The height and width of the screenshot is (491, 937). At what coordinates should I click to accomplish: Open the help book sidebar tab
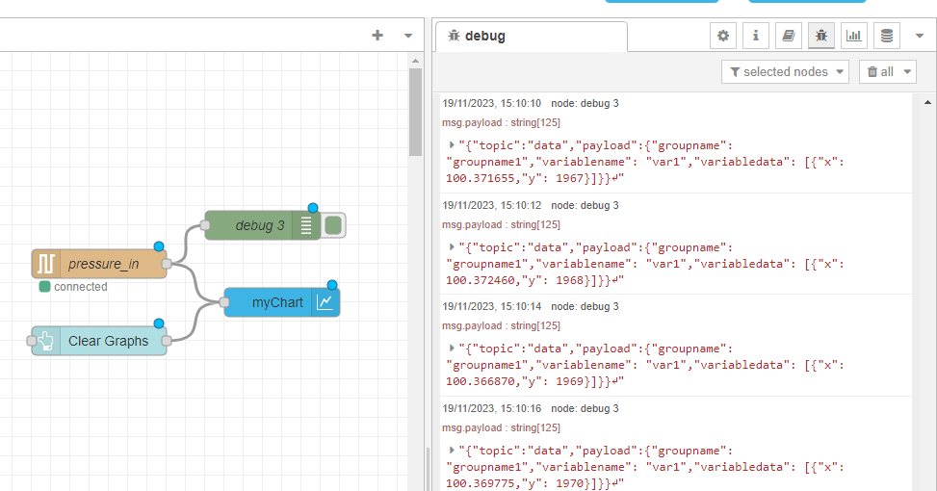[x=789, y=37]
